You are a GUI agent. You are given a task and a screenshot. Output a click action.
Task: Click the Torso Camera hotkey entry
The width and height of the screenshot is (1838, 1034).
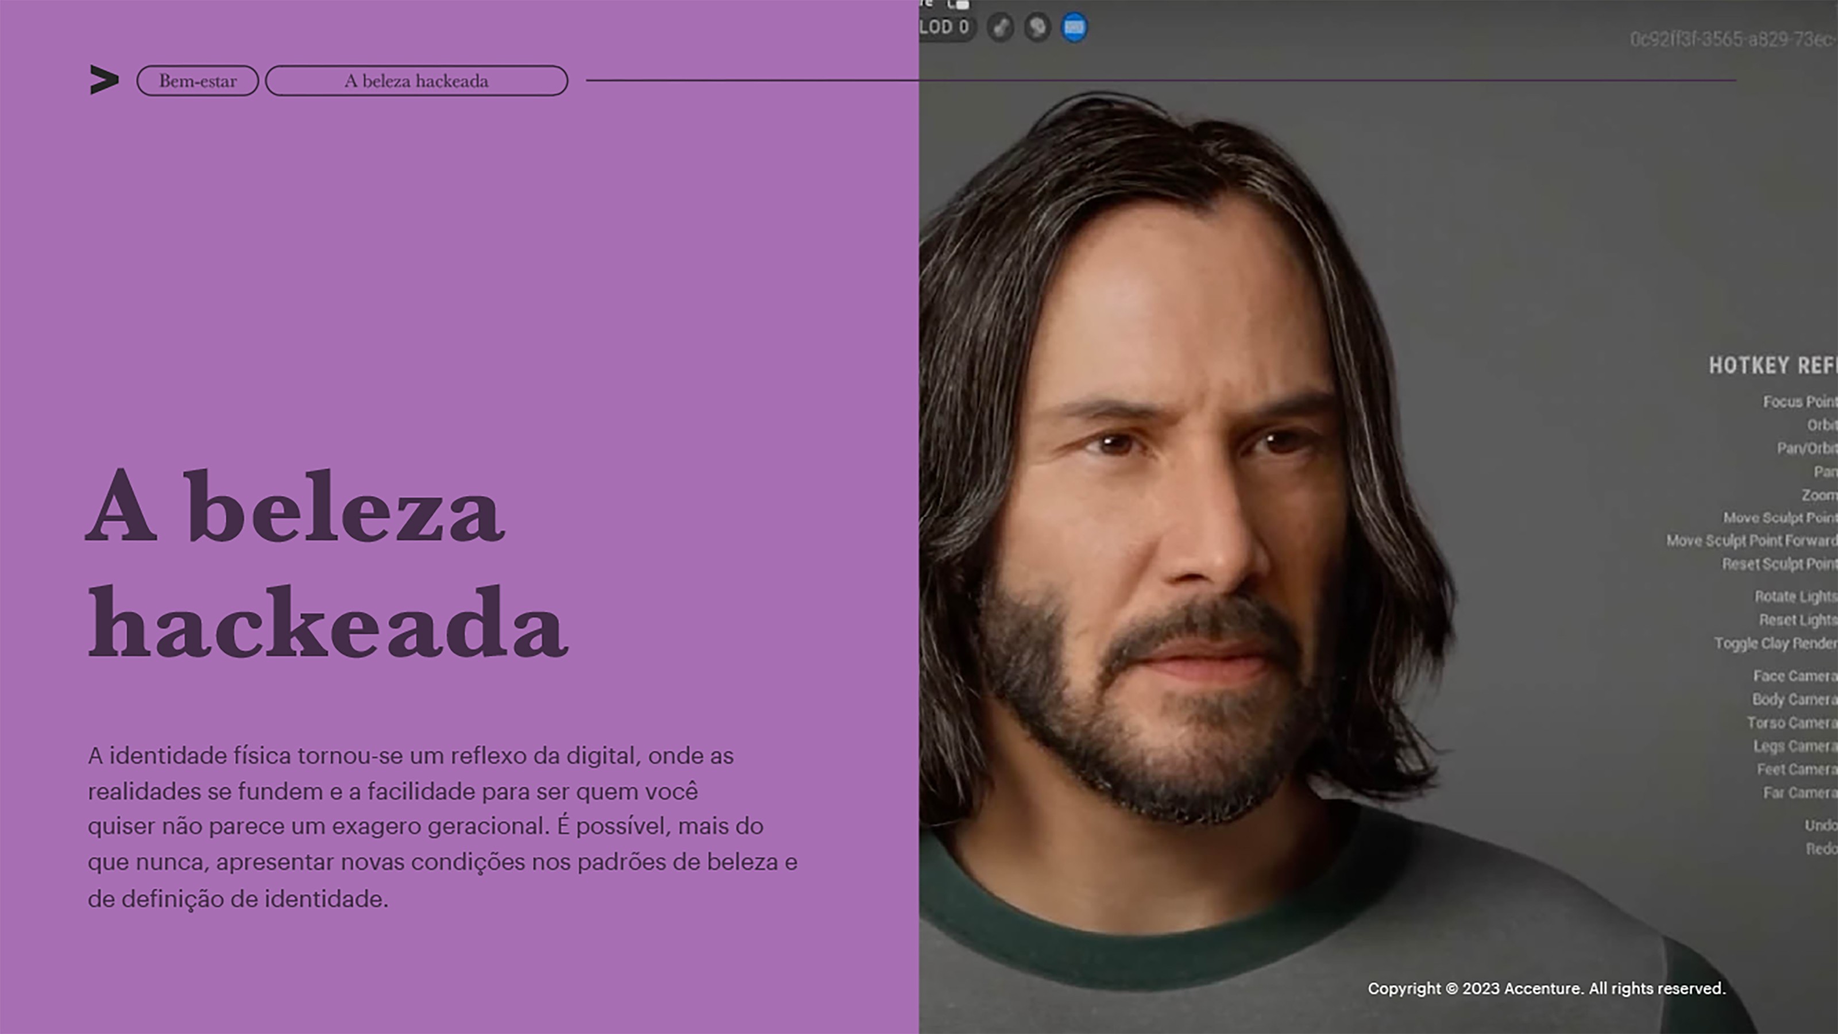1791,723
